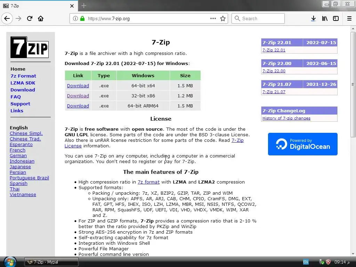Open the Links sidebar page

(17, 111)
